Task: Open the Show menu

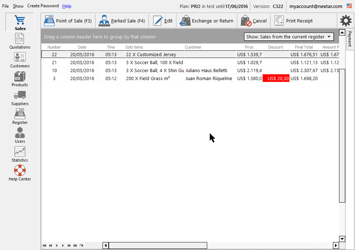Action: click(x=18, y=6)
